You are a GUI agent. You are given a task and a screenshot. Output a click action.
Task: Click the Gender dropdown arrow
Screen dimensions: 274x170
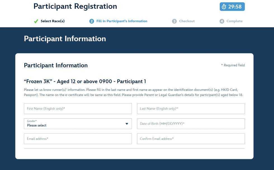point(127,124)
